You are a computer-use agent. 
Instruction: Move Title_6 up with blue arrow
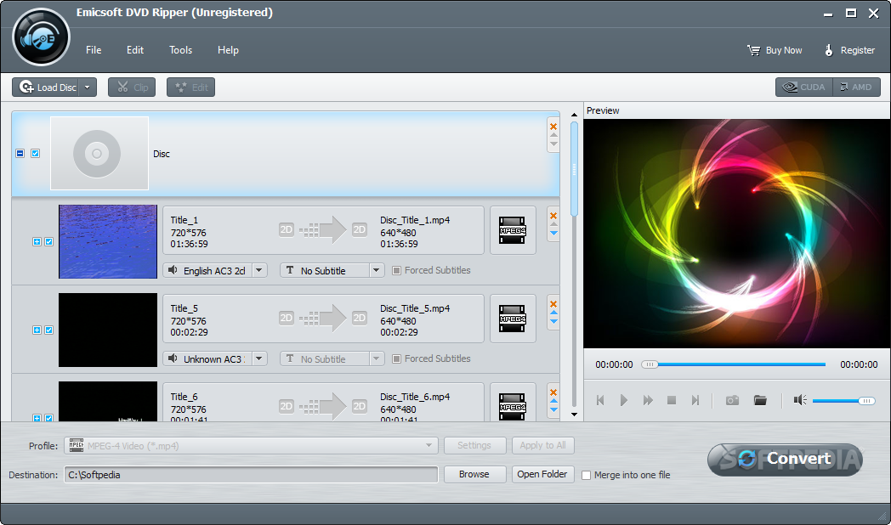click(553, 401)
